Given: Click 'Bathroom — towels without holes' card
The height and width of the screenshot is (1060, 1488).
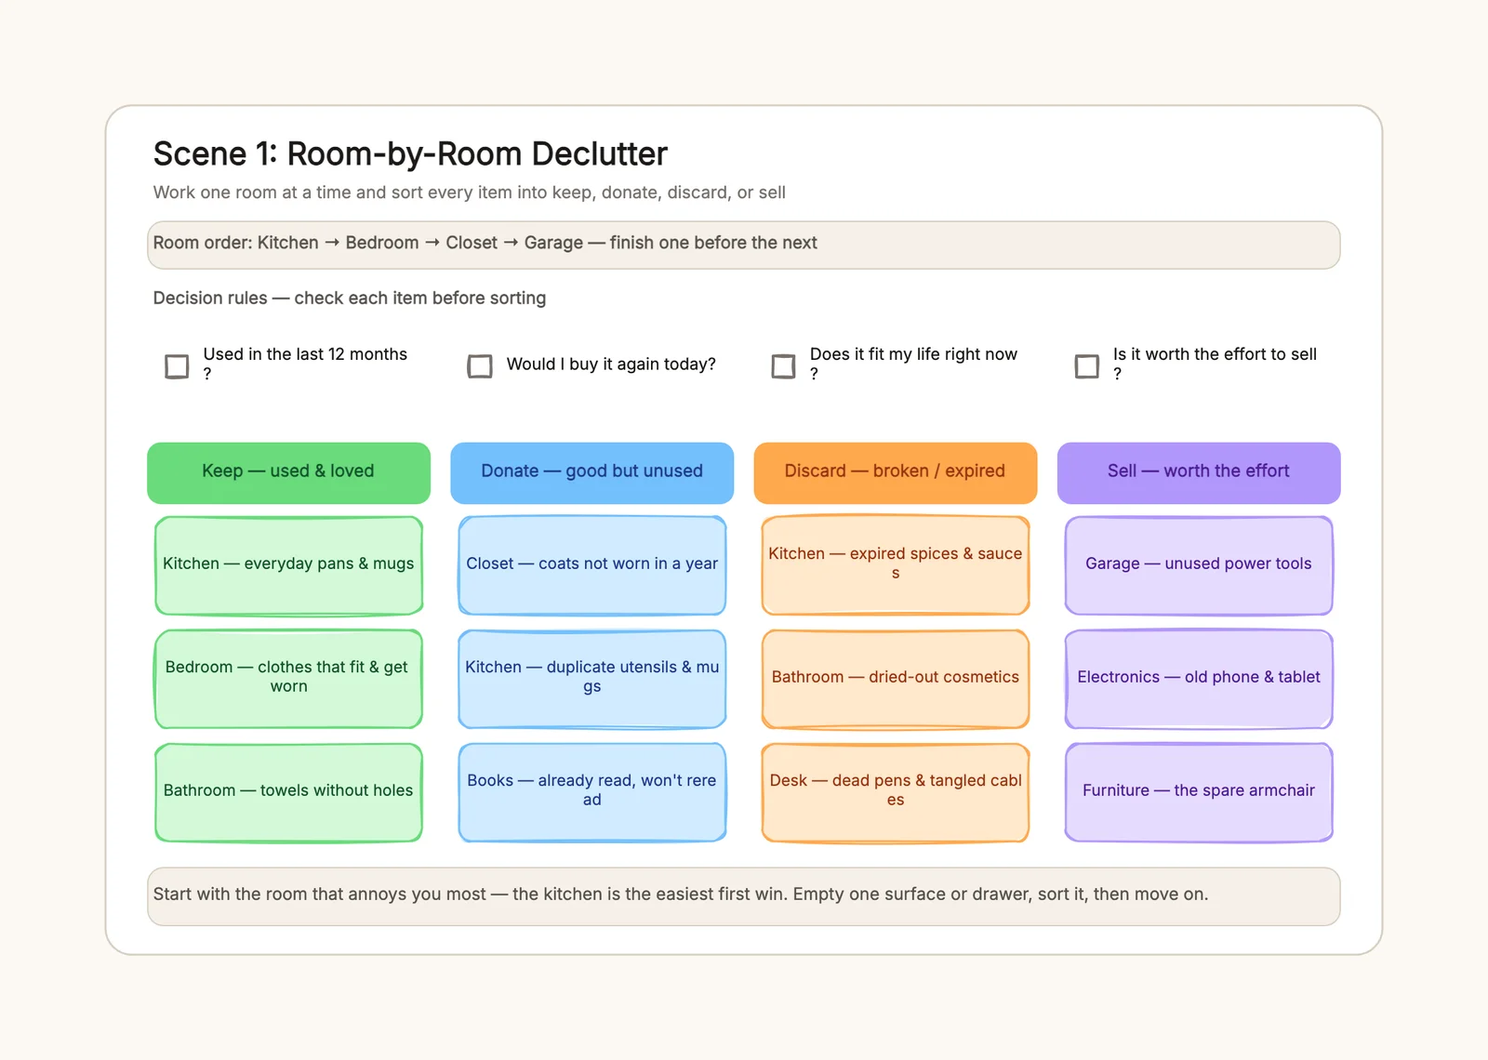Looking at the screenshot, I should 288,792.
